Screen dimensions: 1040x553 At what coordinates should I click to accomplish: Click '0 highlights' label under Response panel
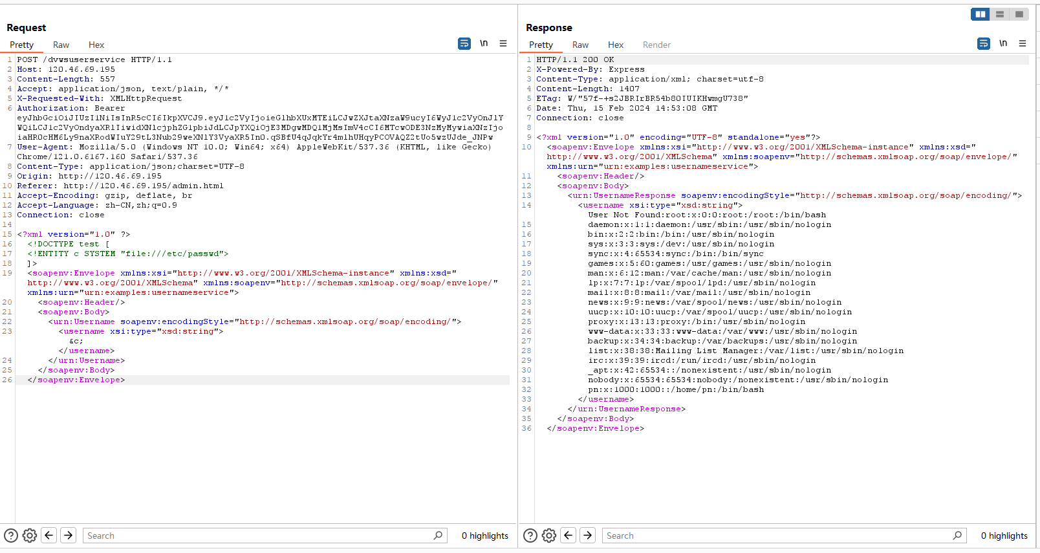click(x=1004, y=536)
